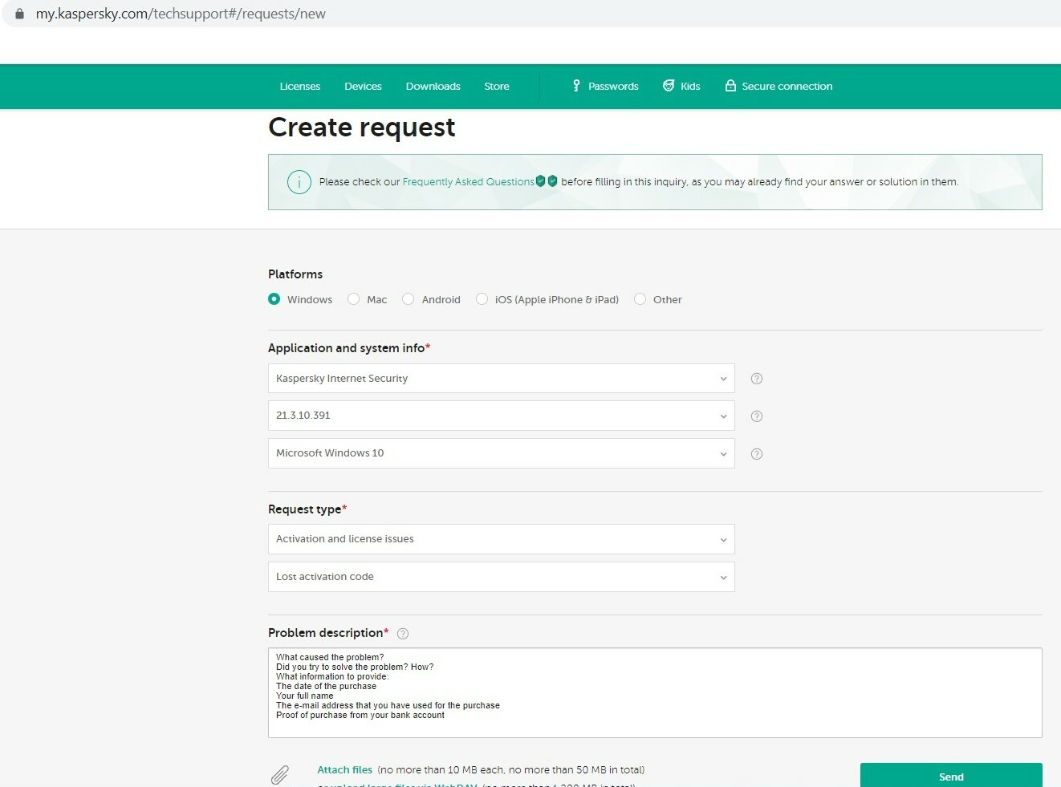Image resolution: width=1061 pixels, height=787 pixels.
Task: Select the Other platform radio button
Action: [640, 298]
